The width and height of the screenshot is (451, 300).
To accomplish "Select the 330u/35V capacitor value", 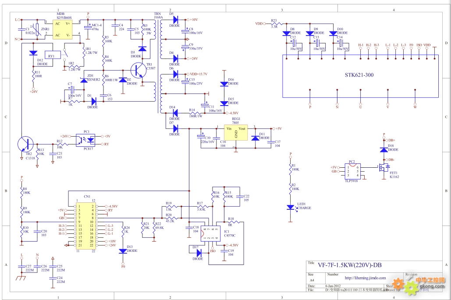I will pos(196,49).
